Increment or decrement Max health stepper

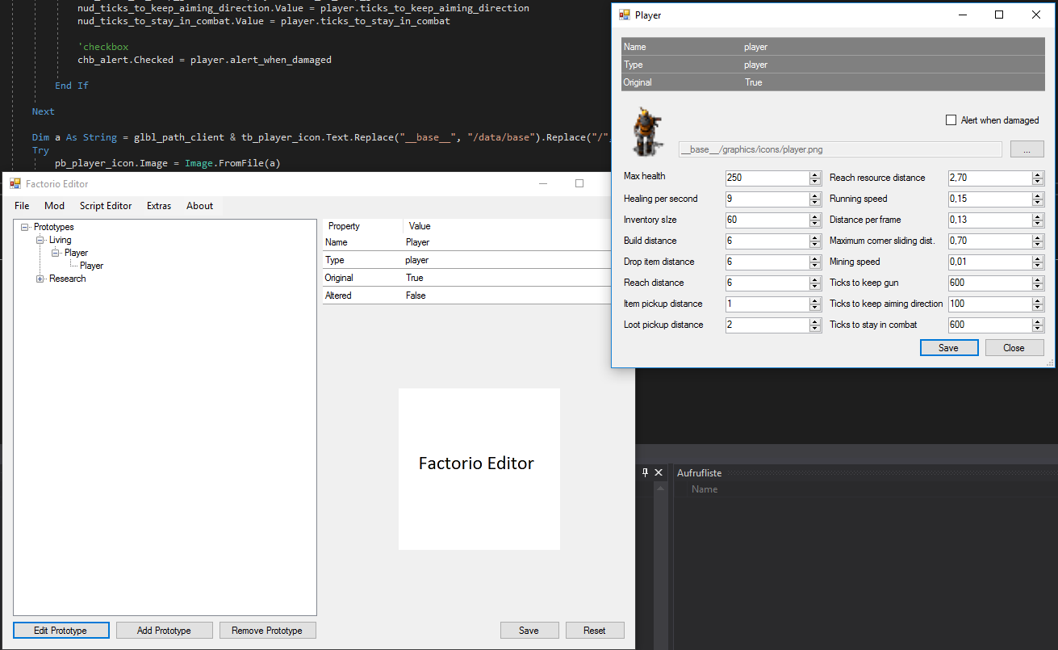click(815, 178)
